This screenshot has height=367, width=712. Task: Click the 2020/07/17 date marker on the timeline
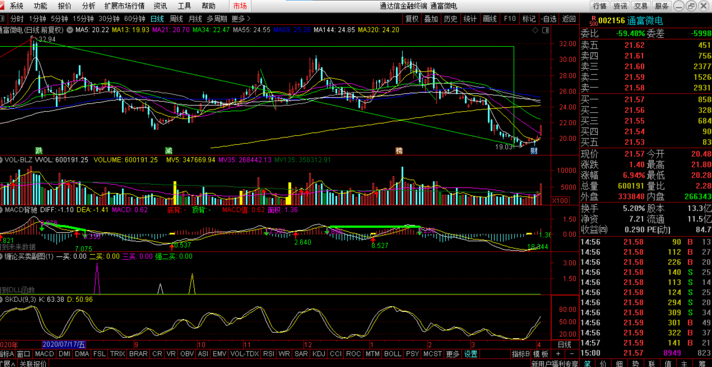64,345
